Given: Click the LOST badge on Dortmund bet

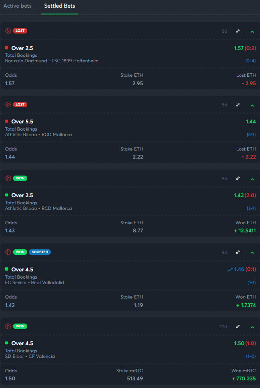Looking at the screenshot, I should click(x=20, y=31).
